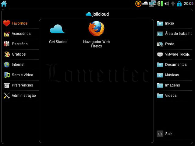Click the globe Internet icon

[7, 64]
